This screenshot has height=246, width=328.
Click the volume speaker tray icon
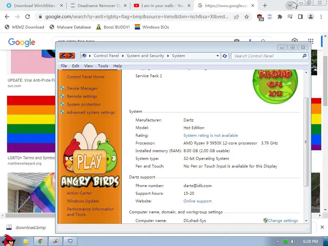(x=293, y=242)
